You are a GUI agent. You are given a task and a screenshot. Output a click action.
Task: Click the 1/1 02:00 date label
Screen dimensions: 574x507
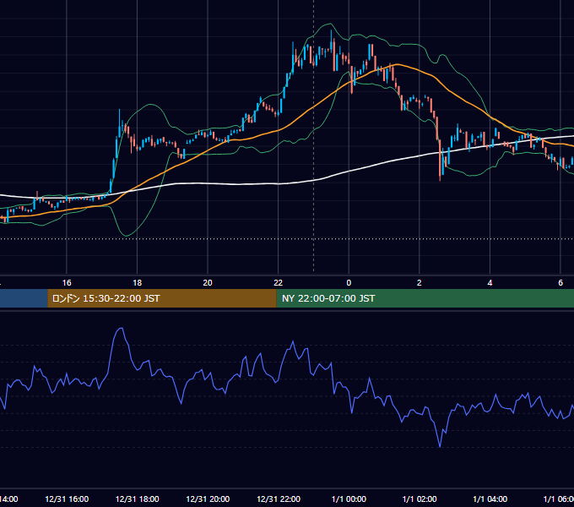click(420, 499)
